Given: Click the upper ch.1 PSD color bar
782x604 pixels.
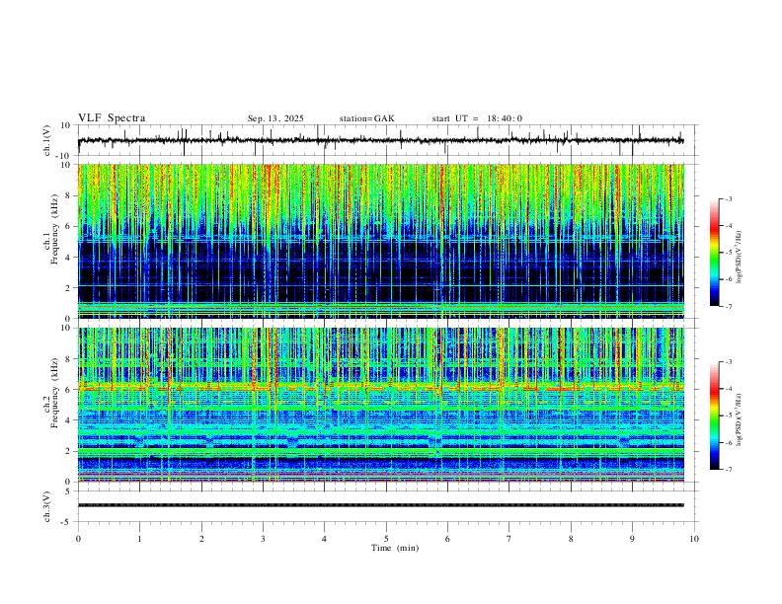Looking at the screenshot, I should point(715,253).
